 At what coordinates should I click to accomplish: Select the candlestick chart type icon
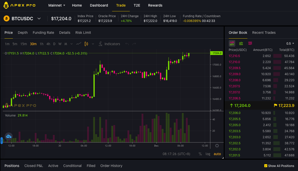coord(86,44)
